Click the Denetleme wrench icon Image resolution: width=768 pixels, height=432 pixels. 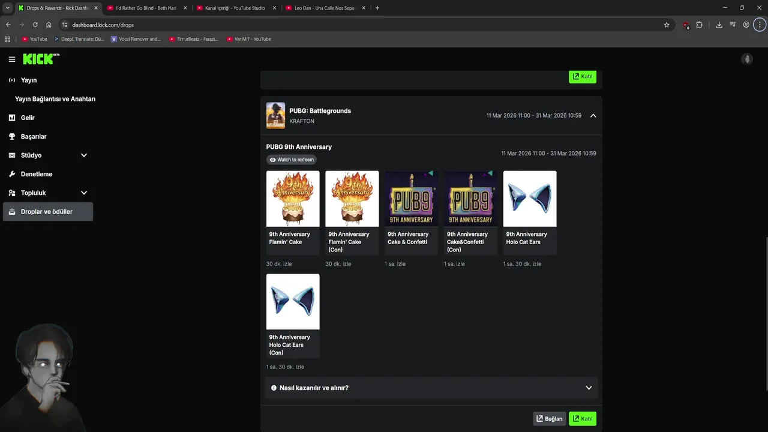coord(12,174)
